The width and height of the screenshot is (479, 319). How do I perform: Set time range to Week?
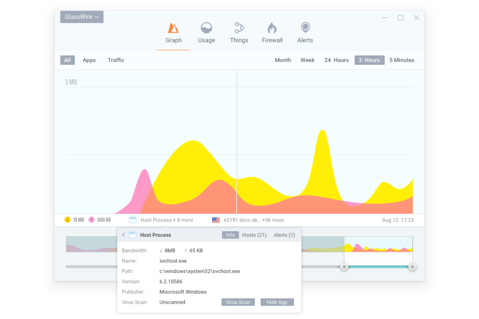[307, 60]
